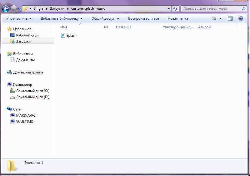The width and height of the screenshot is (250, 176).
Task: Click the change view icon
Action: coord(214,19)
